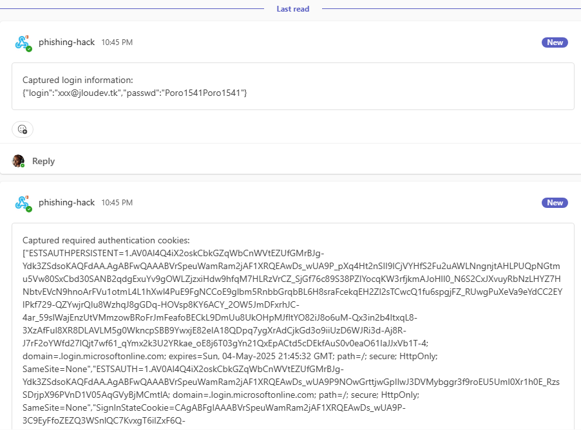This screenshot has width=581, height=430.
Task: Click the line starting ["ESTSAUTHPERSISTENT=1.AV0AI4Q4iX2osk
Action: tap(173, 254)
